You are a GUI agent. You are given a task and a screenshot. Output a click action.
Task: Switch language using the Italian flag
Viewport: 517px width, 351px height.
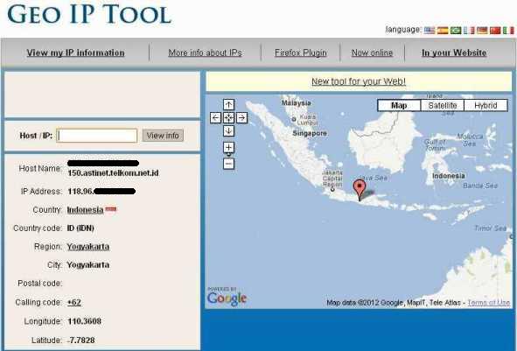point(508,31)
